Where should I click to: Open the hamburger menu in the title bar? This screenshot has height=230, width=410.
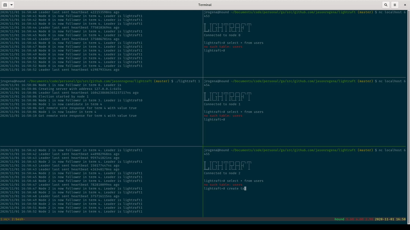(x=395, y=5)
